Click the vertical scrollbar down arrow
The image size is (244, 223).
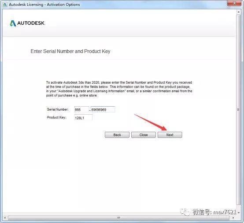click(239, 212)
